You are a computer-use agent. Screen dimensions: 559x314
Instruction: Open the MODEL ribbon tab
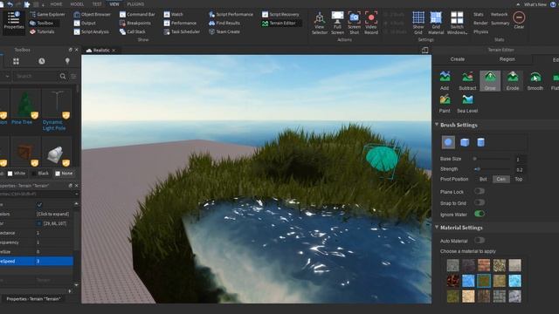coord(77,4)
